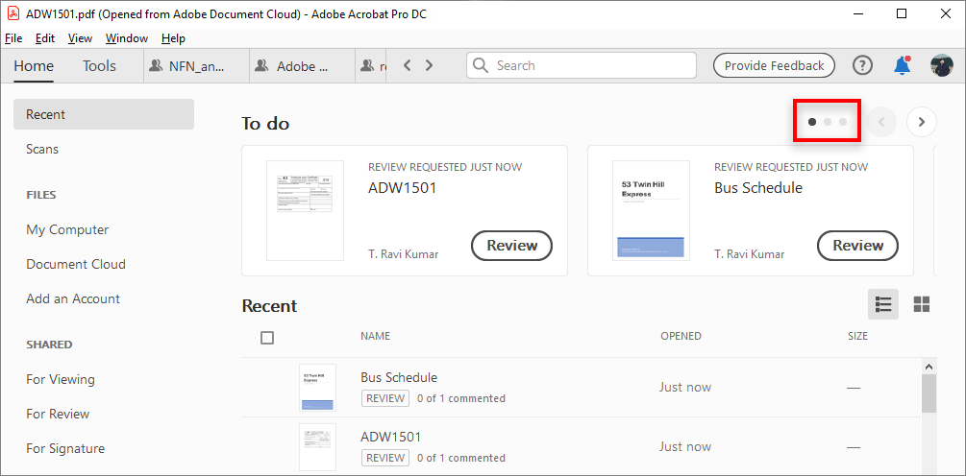Open the notifications bell
This screenshot has width=966, height=476.
coord(902,65)
